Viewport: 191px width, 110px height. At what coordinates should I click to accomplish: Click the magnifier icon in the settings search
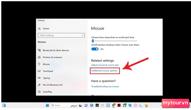[82, 35]
